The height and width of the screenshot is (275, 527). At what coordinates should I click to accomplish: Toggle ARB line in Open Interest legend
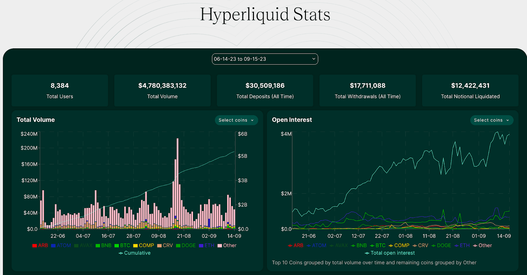point(295,245)
